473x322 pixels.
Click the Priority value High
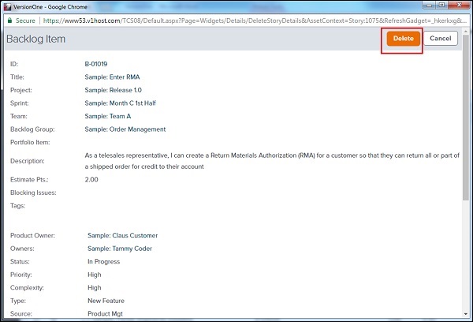tap(95, 275)
